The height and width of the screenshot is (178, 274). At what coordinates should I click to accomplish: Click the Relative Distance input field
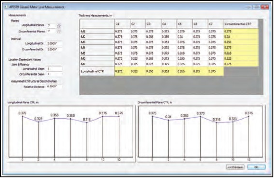[x=54, y=87]
